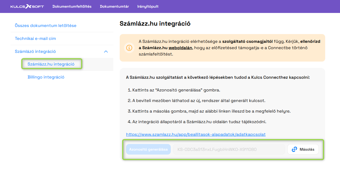Open the szamlazz.hu adatkapcsolat URL
Viewport: 340px width, 172px height.
(x=196, y=134)
